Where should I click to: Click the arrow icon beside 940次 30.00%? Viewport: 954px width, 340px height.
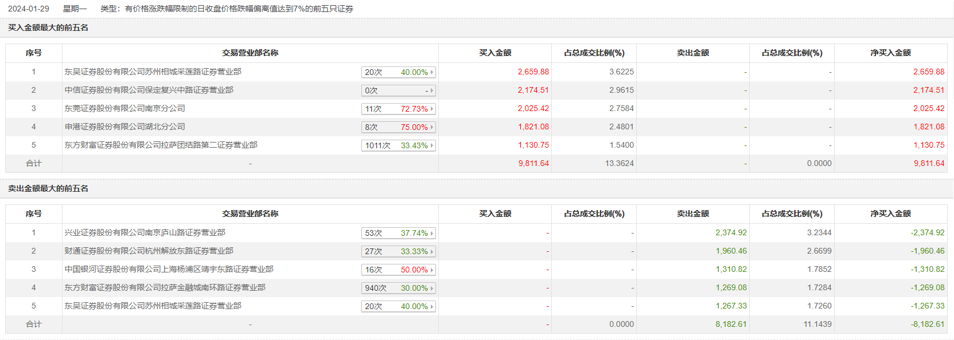[x=432, y=288]
